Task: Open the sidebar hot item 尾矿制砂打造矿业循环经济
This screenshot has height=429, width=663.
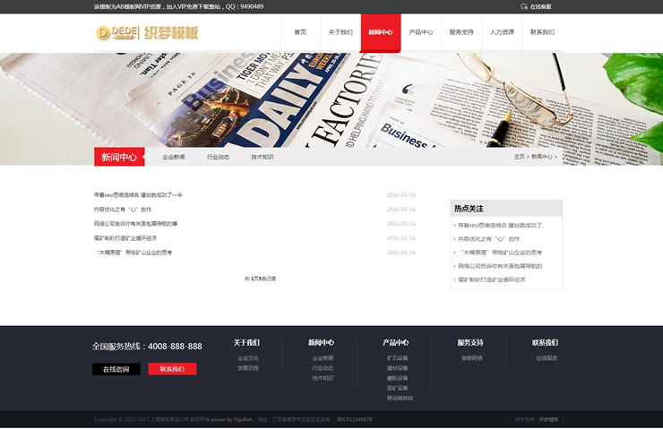Action: (492, 279)
